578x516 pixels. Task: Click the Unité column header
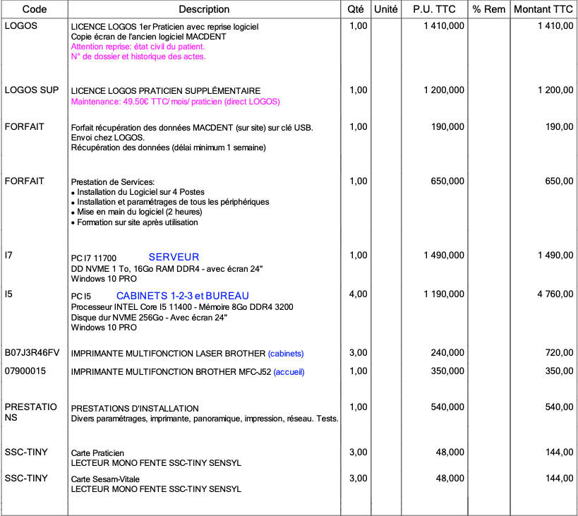(385, 9)
